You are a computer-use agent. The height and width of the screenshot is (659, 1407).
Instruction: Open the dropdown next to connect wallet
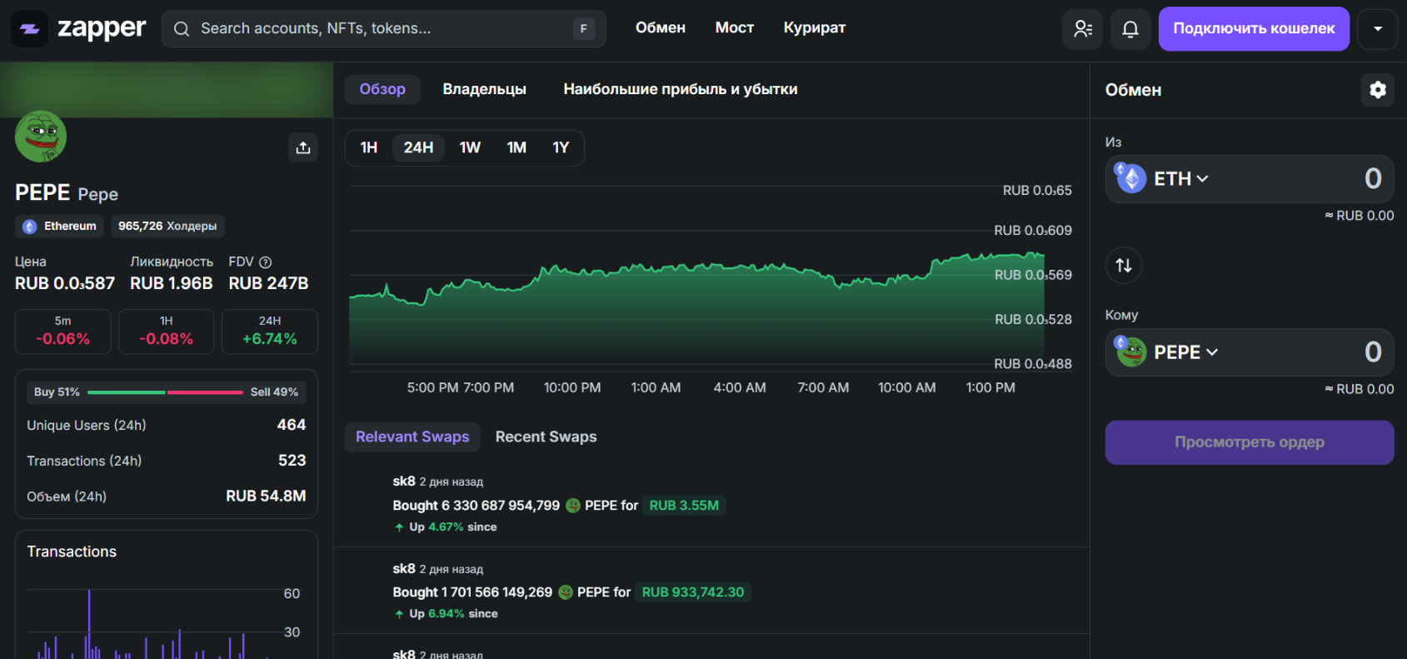point(1378,29)
